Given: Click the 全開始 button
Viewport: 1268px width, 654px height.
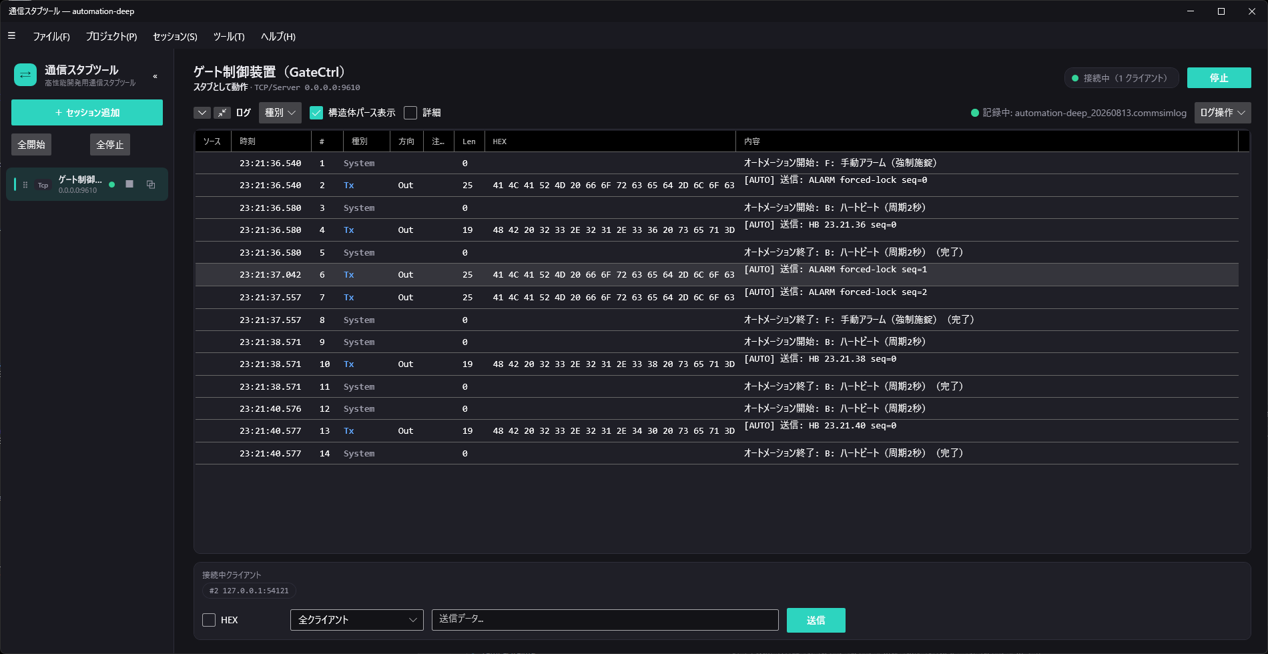Looking at the screenshot, I should click(31, 144).
